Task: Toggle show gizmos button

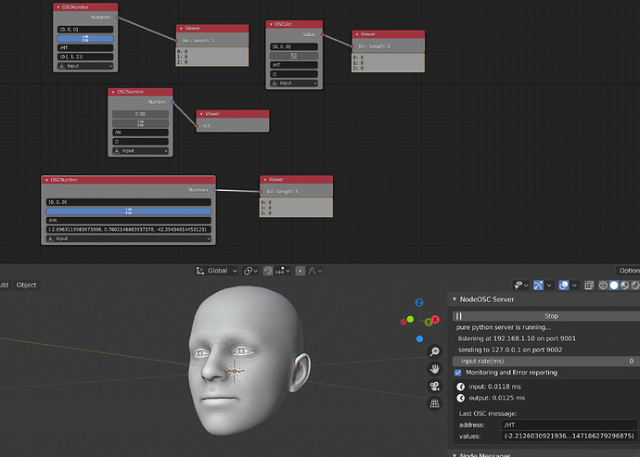Action: [x=538, y=286]
